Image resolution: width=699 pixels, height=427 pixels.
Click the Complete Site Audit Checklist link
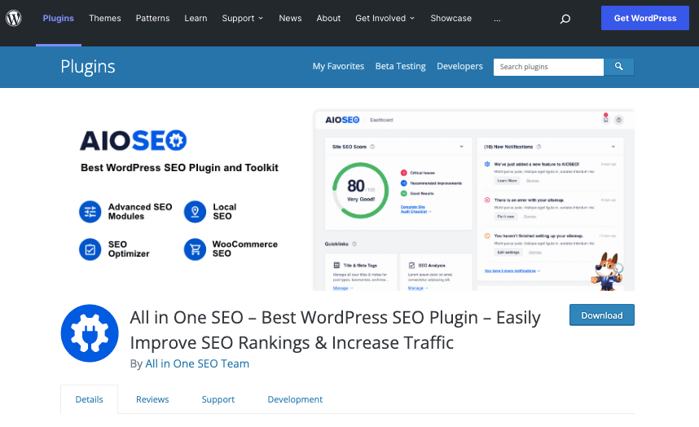[415, 209]
